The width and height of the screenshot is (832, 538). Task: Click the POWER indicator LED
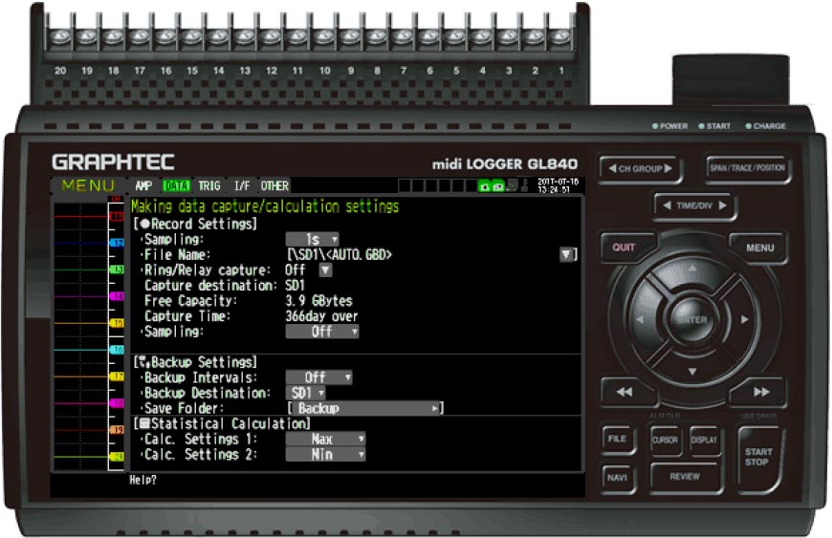click(655, 126)
